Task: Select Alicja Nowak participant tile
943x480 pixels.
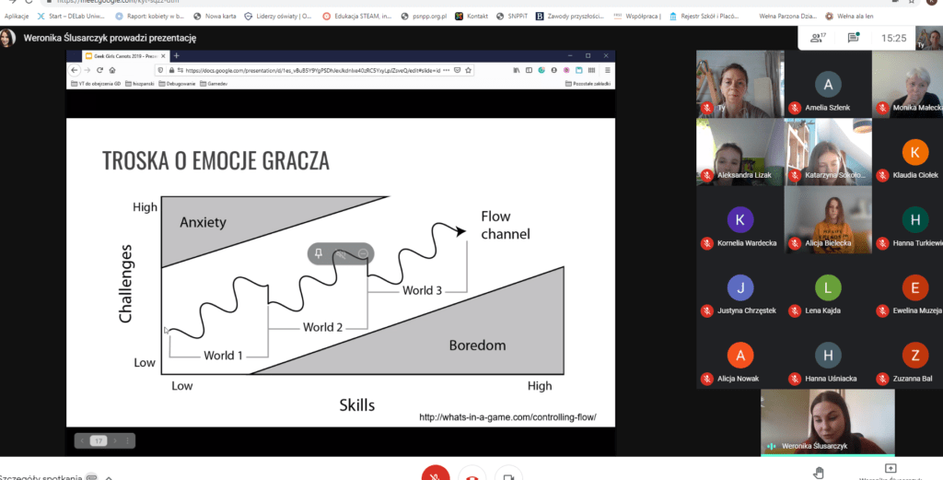Action: 739,355
